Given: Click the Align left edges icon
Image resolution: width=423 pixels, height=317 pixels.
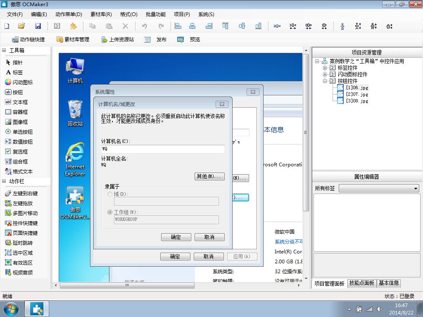Looking at the screenshot, I should click(178, 26).
